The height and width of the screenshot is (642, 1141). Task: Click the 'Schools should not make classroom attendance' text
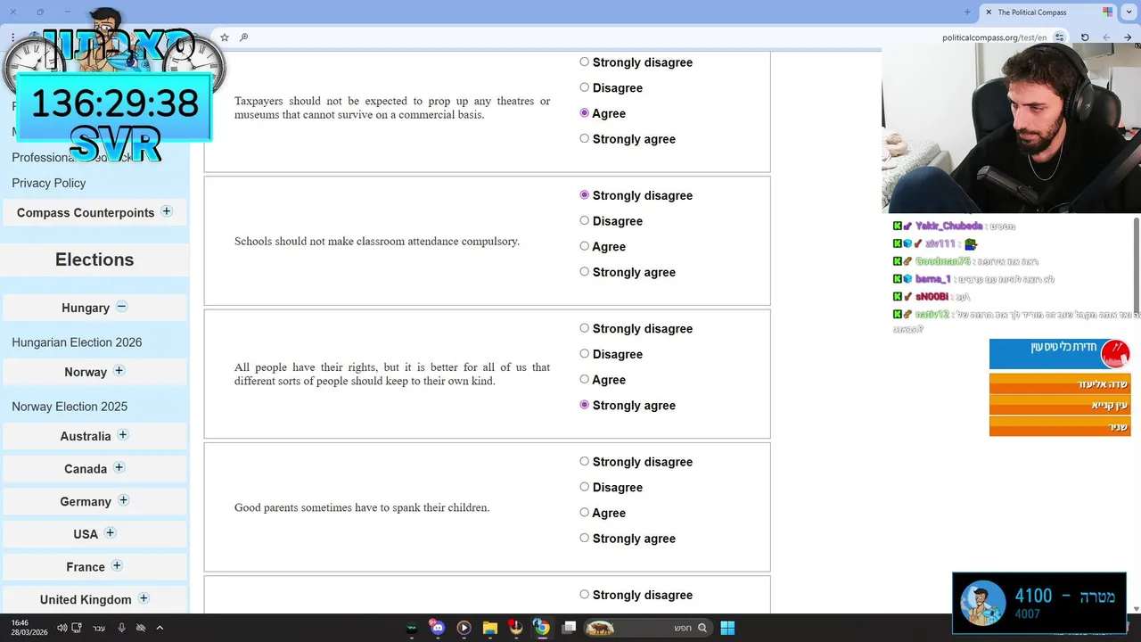pos(377,242)
